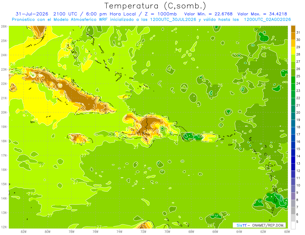Viewport: 305px width, 235px height.
Task: Pick the orange swatch between 30 and 31
Action: (293, 36)
